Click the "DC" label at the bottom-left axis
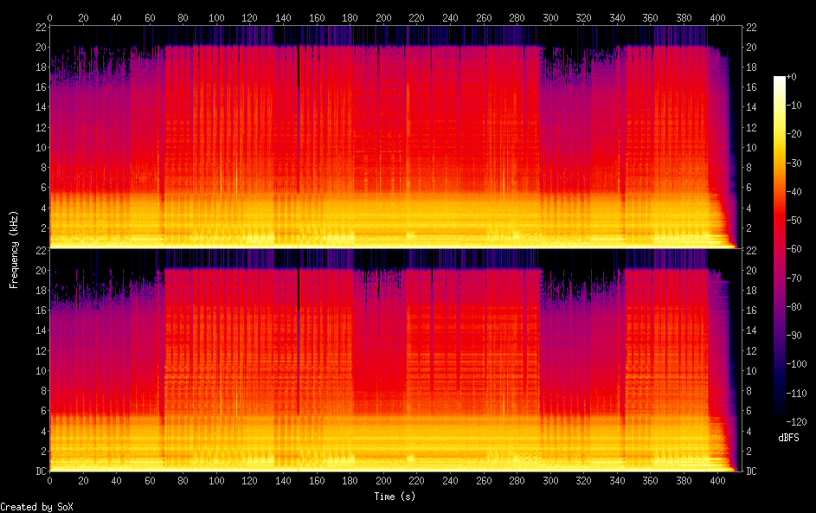This screenshot has width=816, height=513. pos(40,471)
